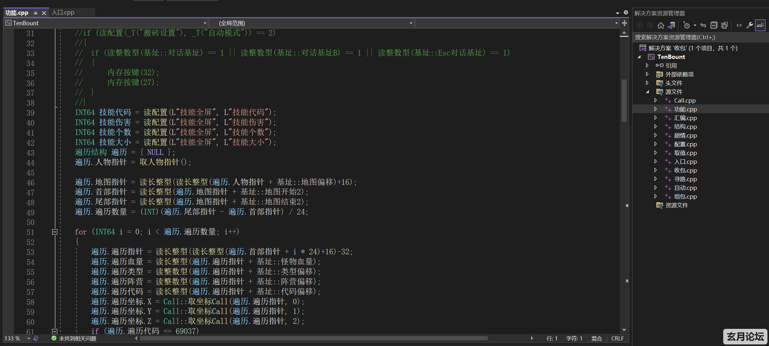This screenshot has width=769, height=346.
Task: Click the Solution Explorer search field
Action: click(x=700, y=37)
